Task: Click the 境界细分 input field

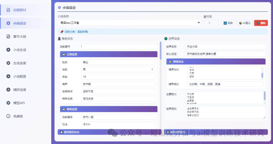Action: [x=225, y=84]
